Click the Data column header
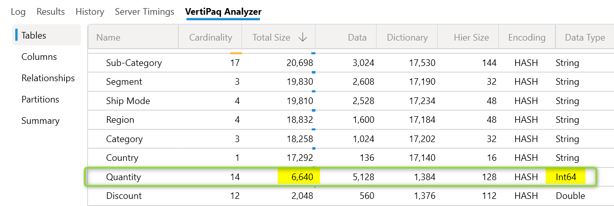The height and width of the screenshot is (206, 614). (x=357, y=38)
